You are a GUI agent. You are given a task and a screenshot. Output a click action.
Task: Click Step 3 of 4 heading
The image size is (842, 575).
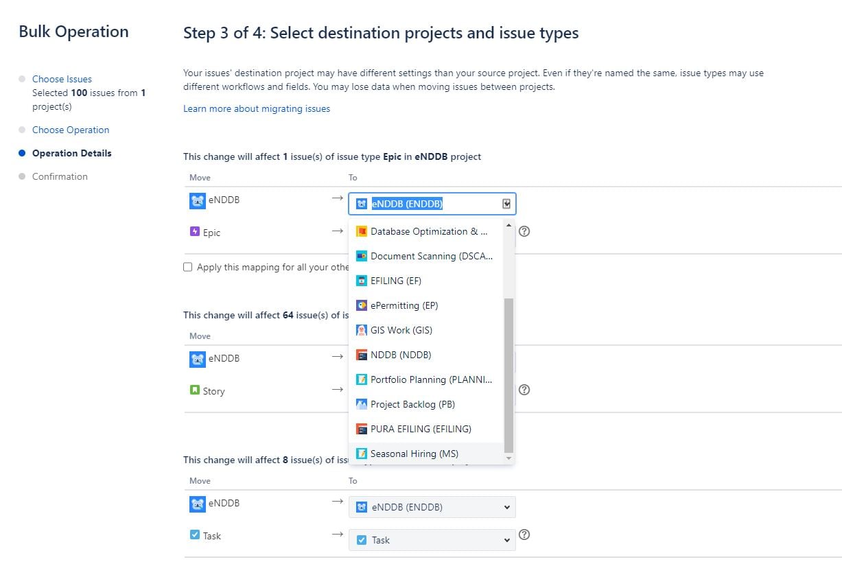pos(381,33)
